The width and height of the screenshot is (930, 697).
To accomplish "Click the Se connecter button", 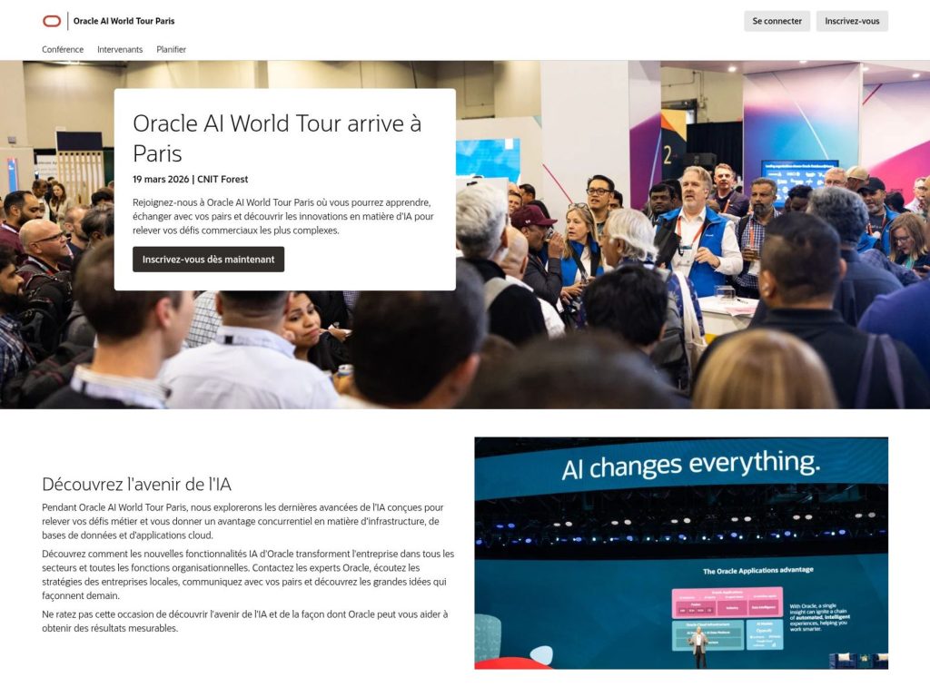I will pos(777,21).
